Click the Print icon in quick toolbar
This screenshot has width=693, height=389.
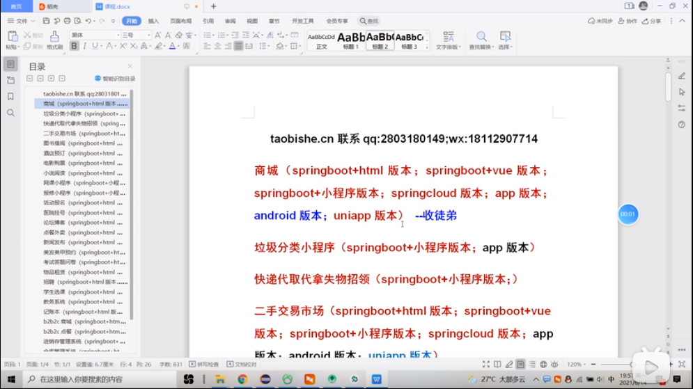[x=67, y=21]
